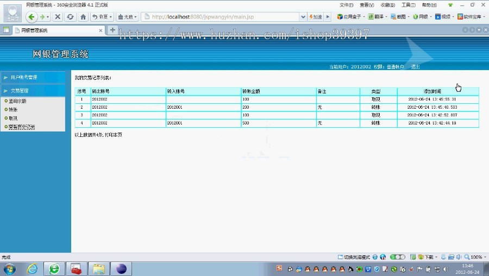Click the 退出 logout link
This screenshot has height=276, width=489.
click(416, 67)
